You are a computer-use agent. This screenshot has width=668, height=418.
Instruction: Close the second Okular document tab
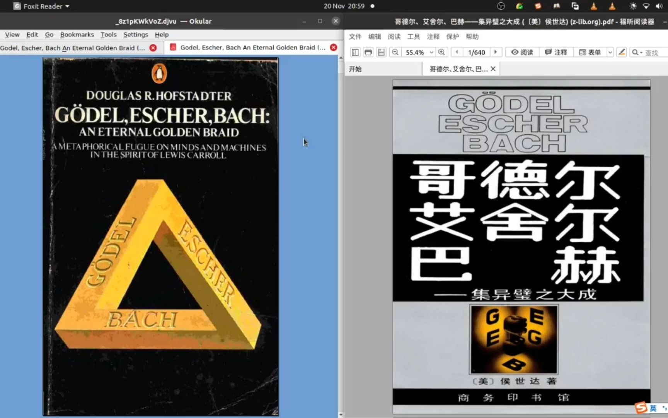[x=333, y=47]
